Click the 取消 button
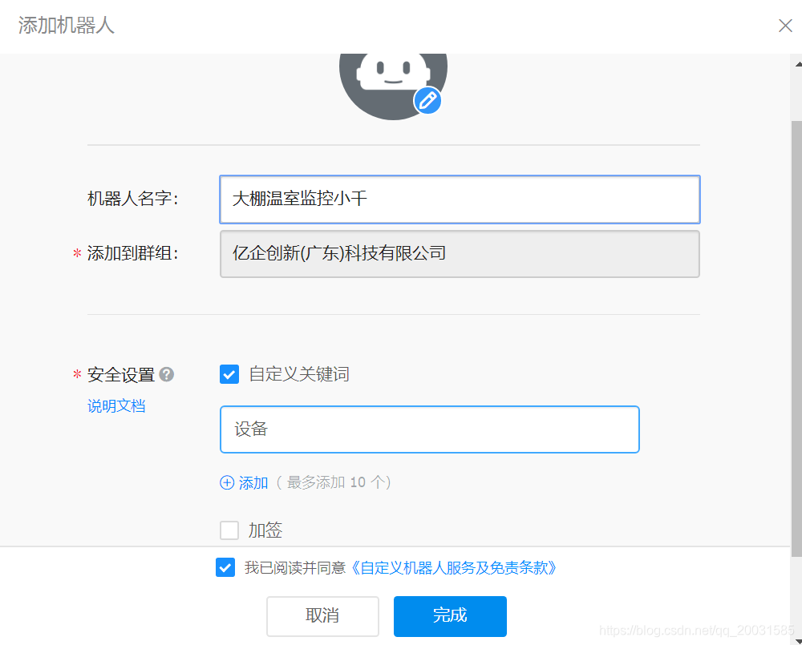802x645 pixels. tap(322, 616)
